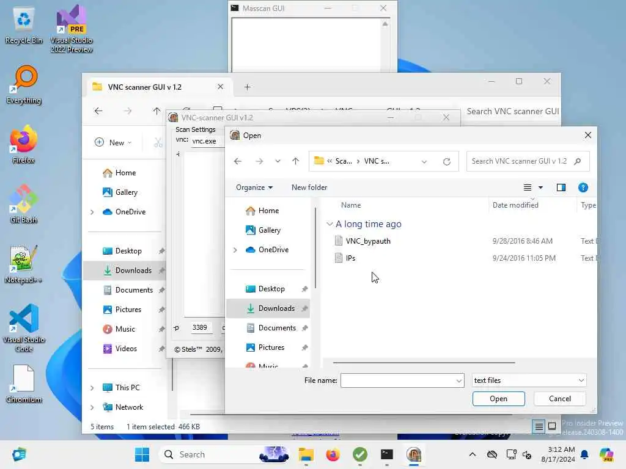Open the Git Bash desktop shortcut

coord(24,204)
